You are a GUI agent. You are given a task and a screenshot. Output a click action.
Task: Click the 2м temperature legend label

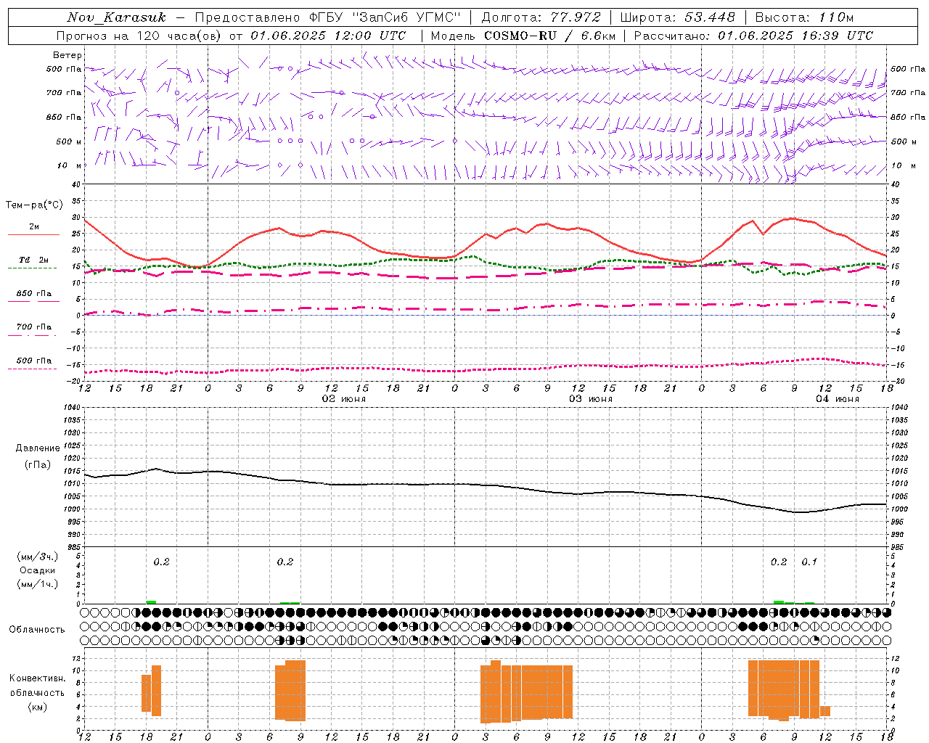click(34, 227)
